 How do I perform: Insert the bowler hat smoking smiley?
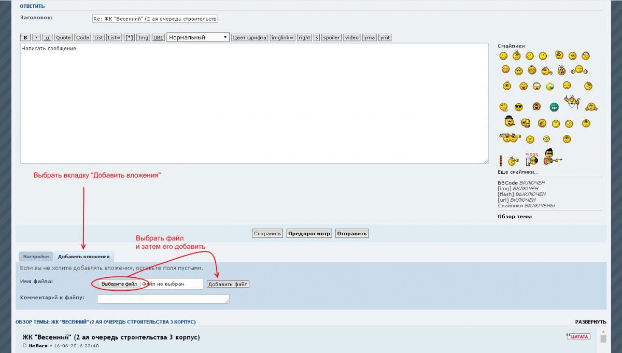(510, 122)
